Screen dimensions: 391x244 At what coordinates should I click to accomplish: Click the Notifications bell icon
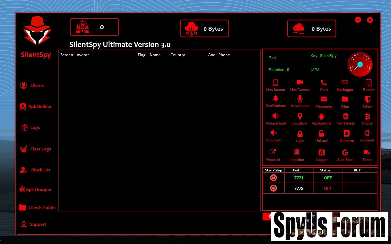[x=276, y=99]
